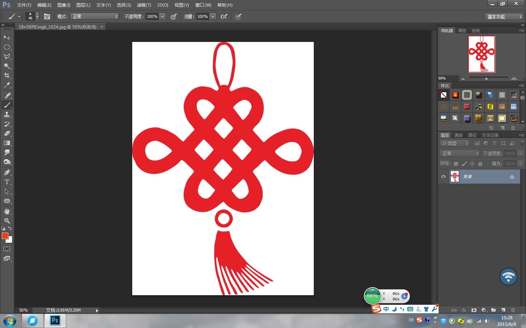Select the Clone Stamp tool

pyautogui.click(x=7, y=114)
